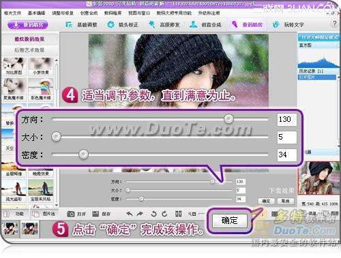Select the second filmstrip photo thumbnail
The image size is (341, 258).
point(30,229)
